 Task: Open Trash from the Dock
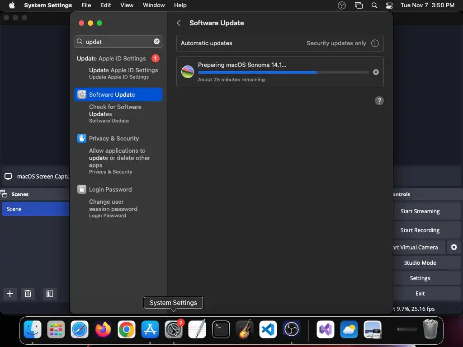click(430, 329)
